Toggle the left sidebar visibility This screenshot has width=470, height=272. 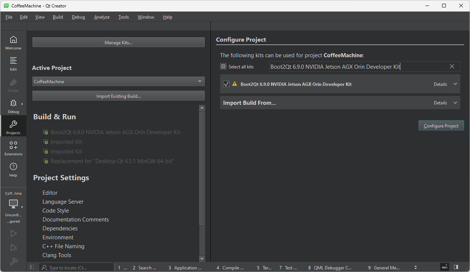point(32,267)
